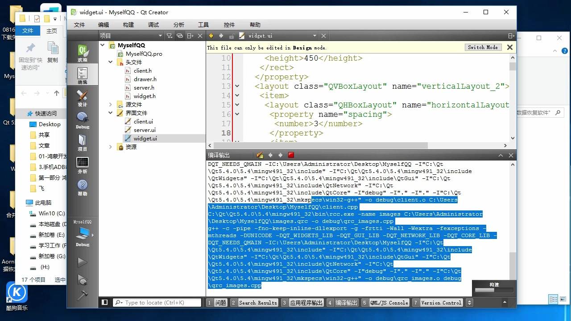Close the project side panel
This screenshot has height=321, width=571.
[200, 36]
